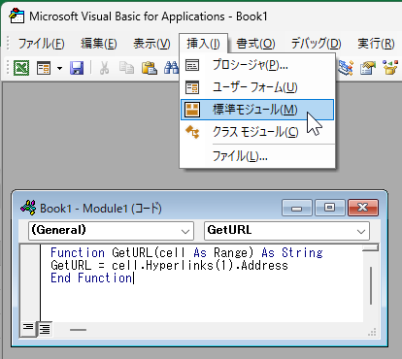
Task: Click the code window horizontal scrollbar thumb
Action: [78, 330]
